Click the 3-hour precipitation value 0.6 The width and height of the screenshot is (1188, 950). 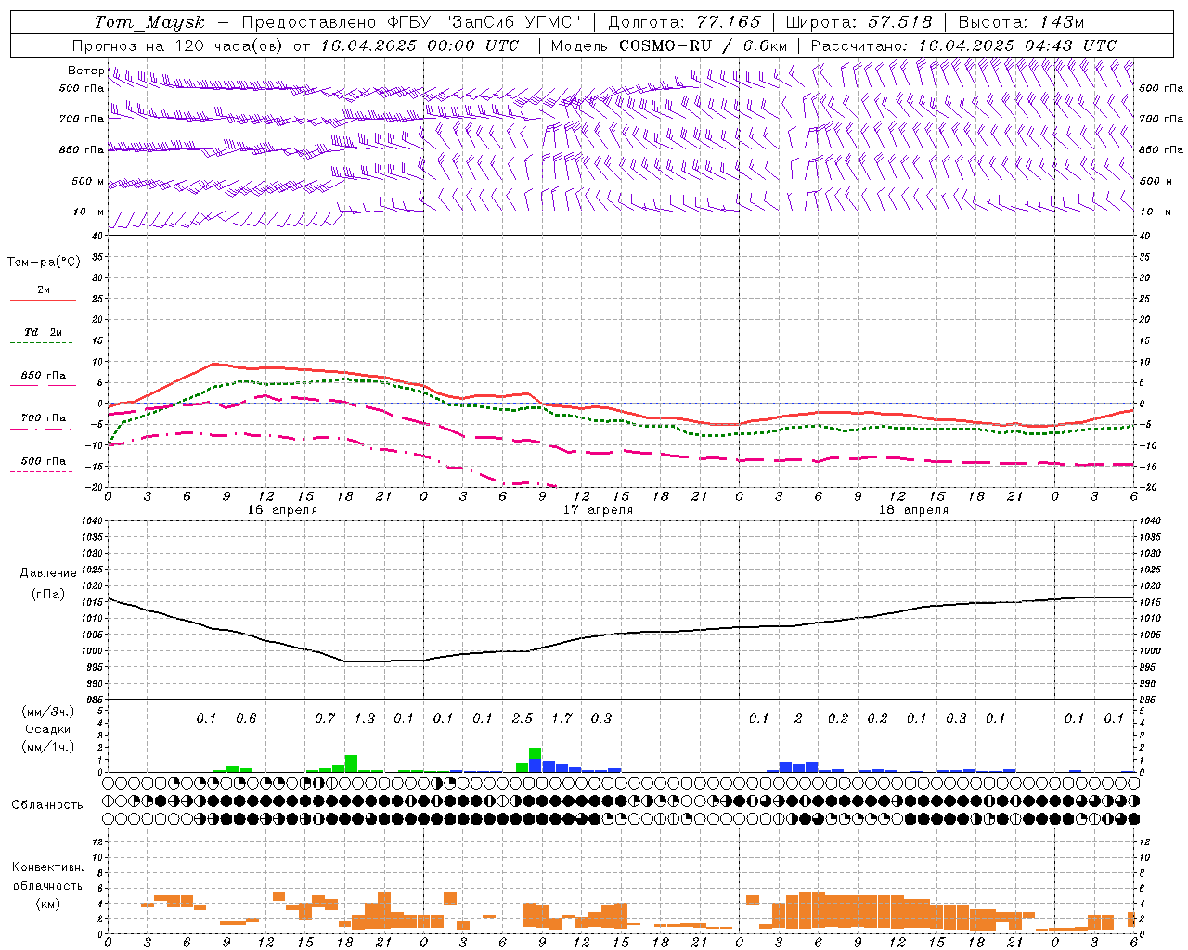(x=246, y=718)
